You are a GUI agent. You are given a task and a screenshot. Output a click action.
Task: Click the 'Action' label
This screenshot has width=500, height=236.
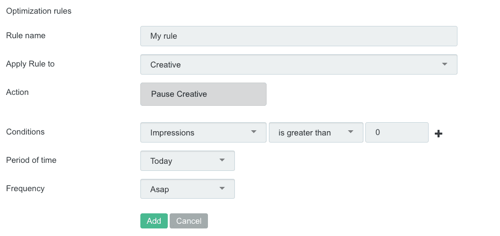click(17, 92)
